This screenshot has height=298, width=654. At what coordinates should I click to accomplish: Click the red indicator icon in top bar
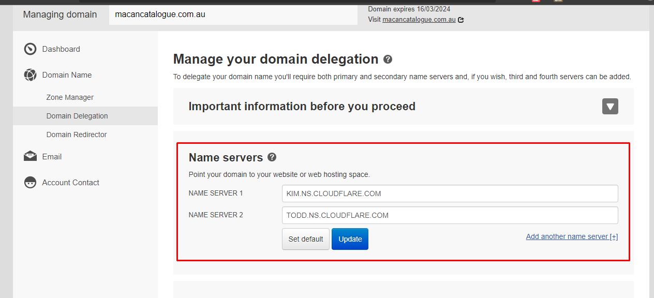point(536,2)
